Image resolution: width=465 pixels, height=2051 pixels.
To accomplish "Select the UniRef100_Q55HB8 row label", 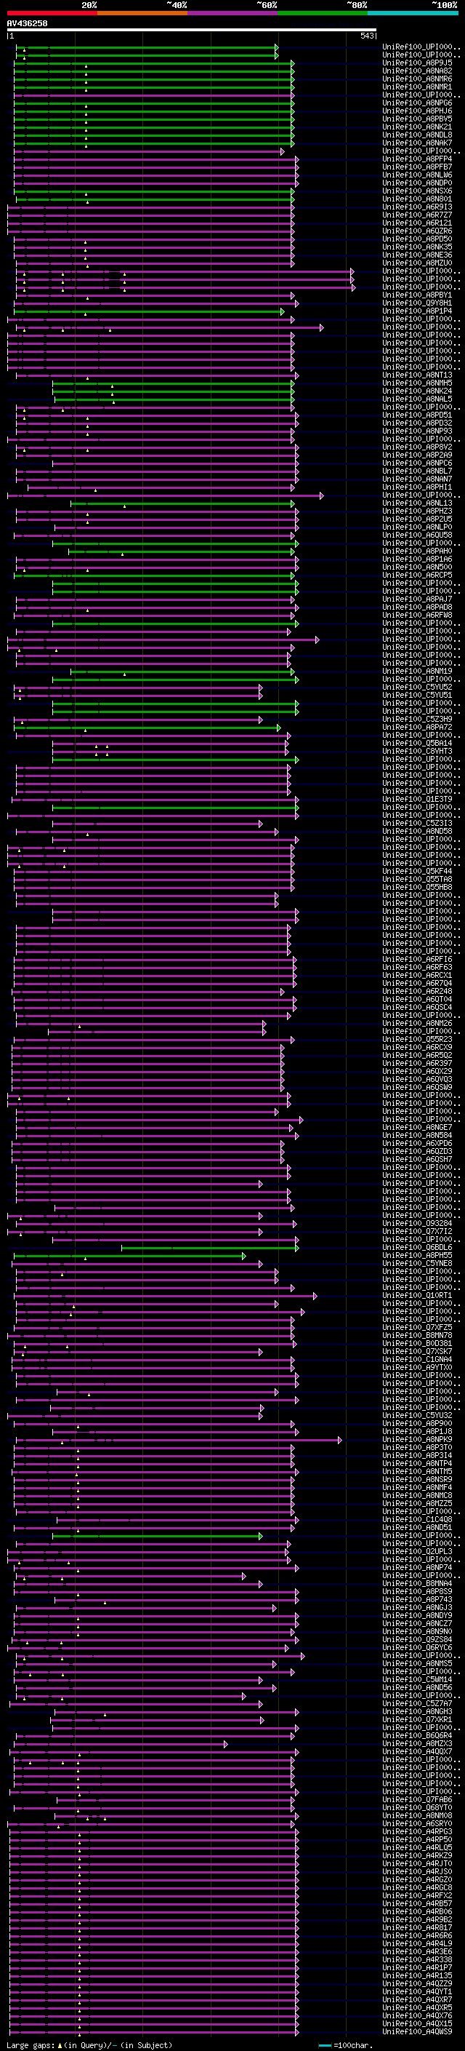I will pos(417,887).
